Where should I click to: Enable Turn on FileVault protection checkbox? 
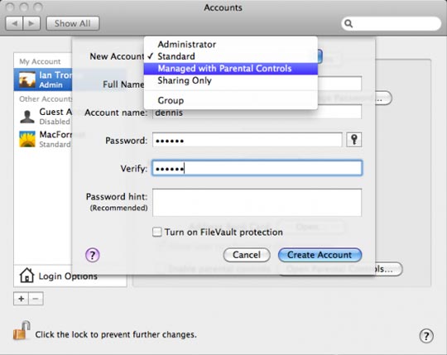pyautogui.click(x=156, y=232)
